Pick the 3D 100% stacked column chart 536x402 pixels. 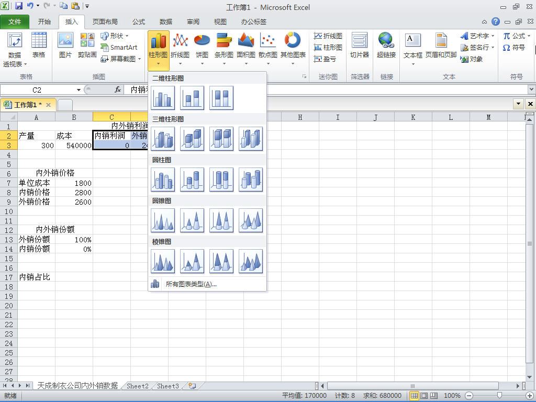click(221, 139)
